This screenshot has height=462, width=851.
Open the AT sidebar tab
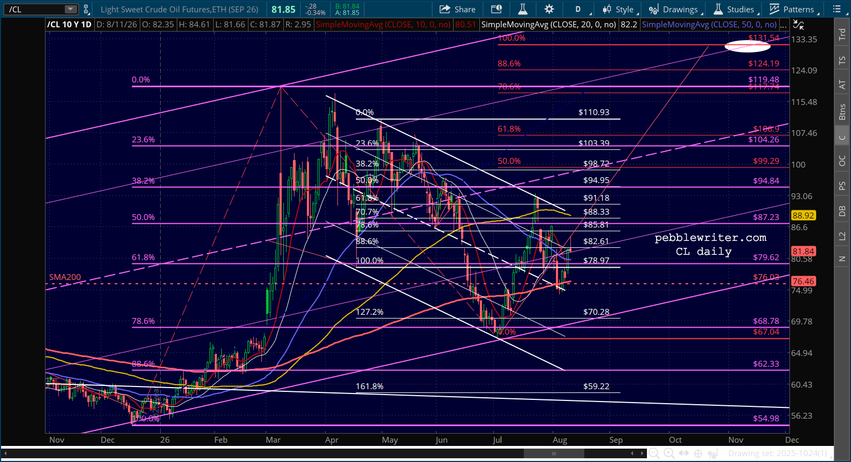842,85
